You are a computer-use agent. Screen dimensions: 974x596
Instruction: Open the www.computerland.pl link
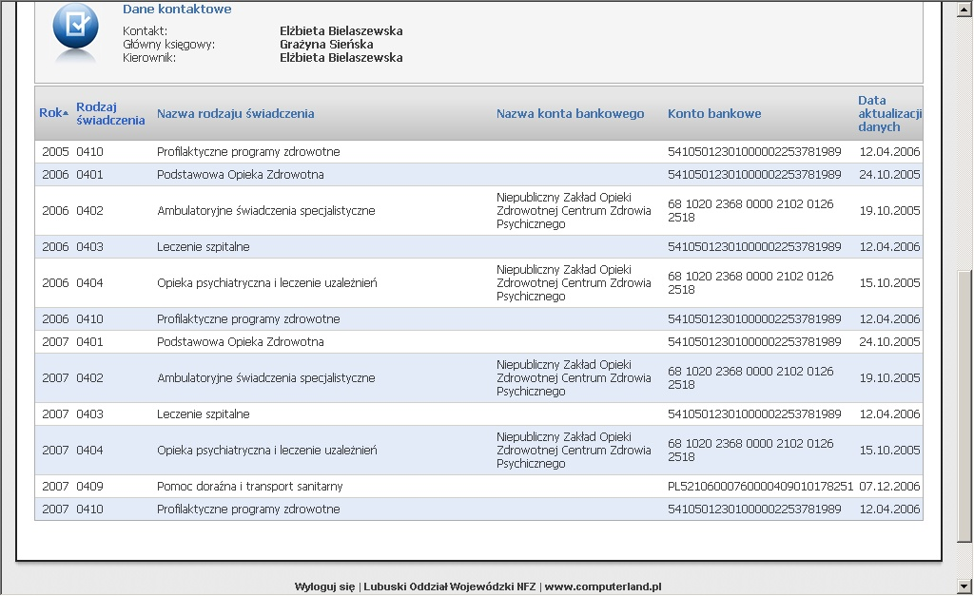[603, 586]
